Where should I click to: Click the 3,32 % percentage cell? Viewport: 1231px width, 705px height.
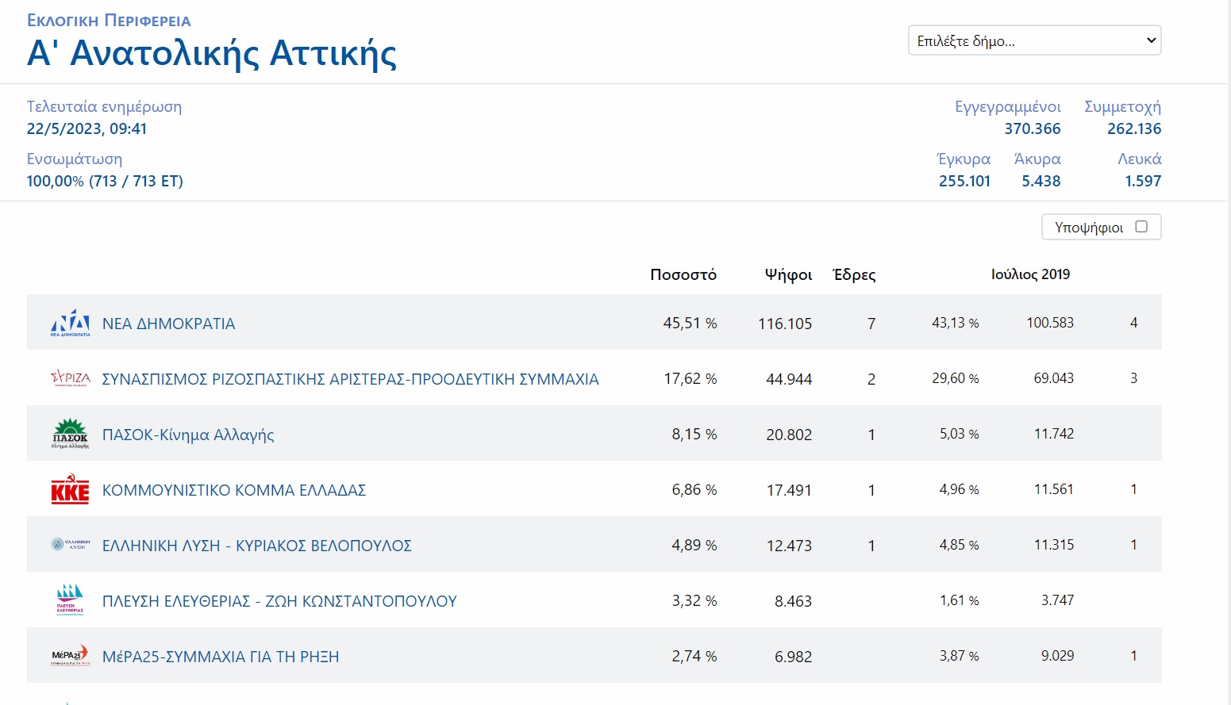694,601
